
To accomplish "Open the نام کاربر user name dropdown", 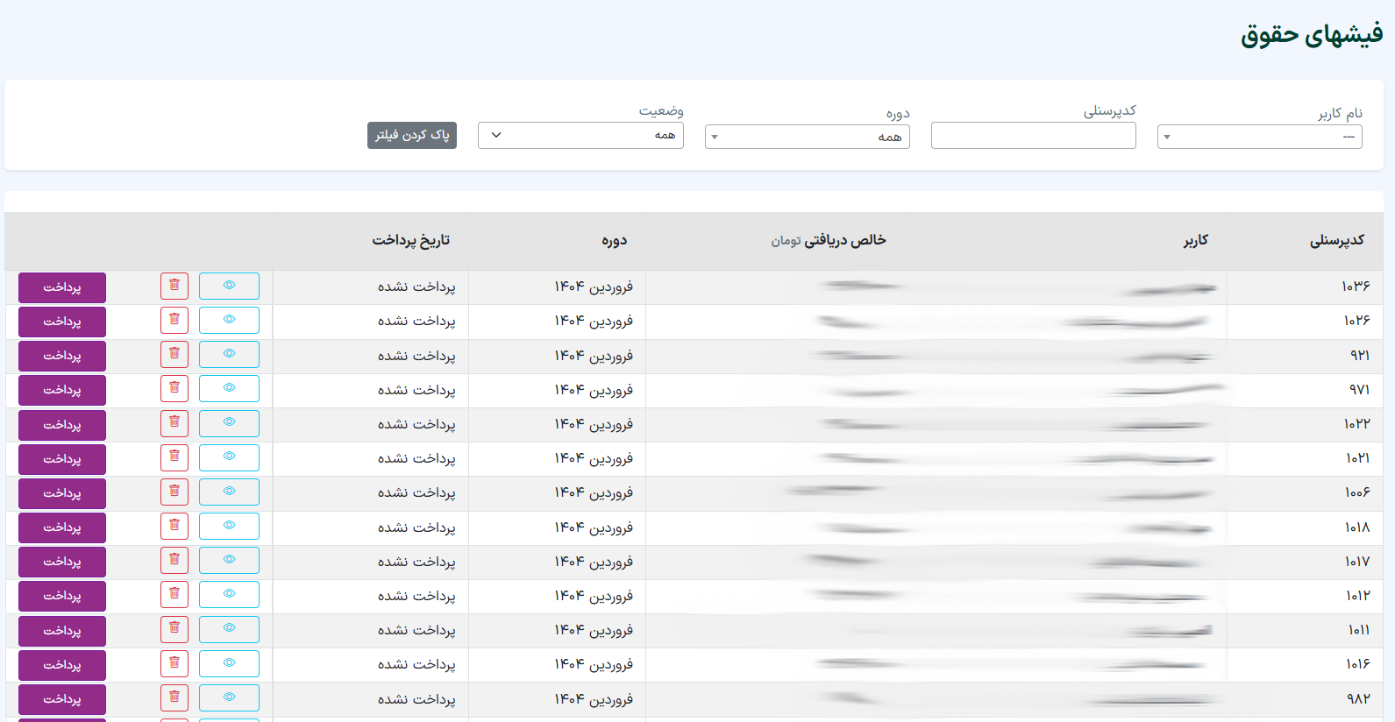I will [x=1259, y=137].
